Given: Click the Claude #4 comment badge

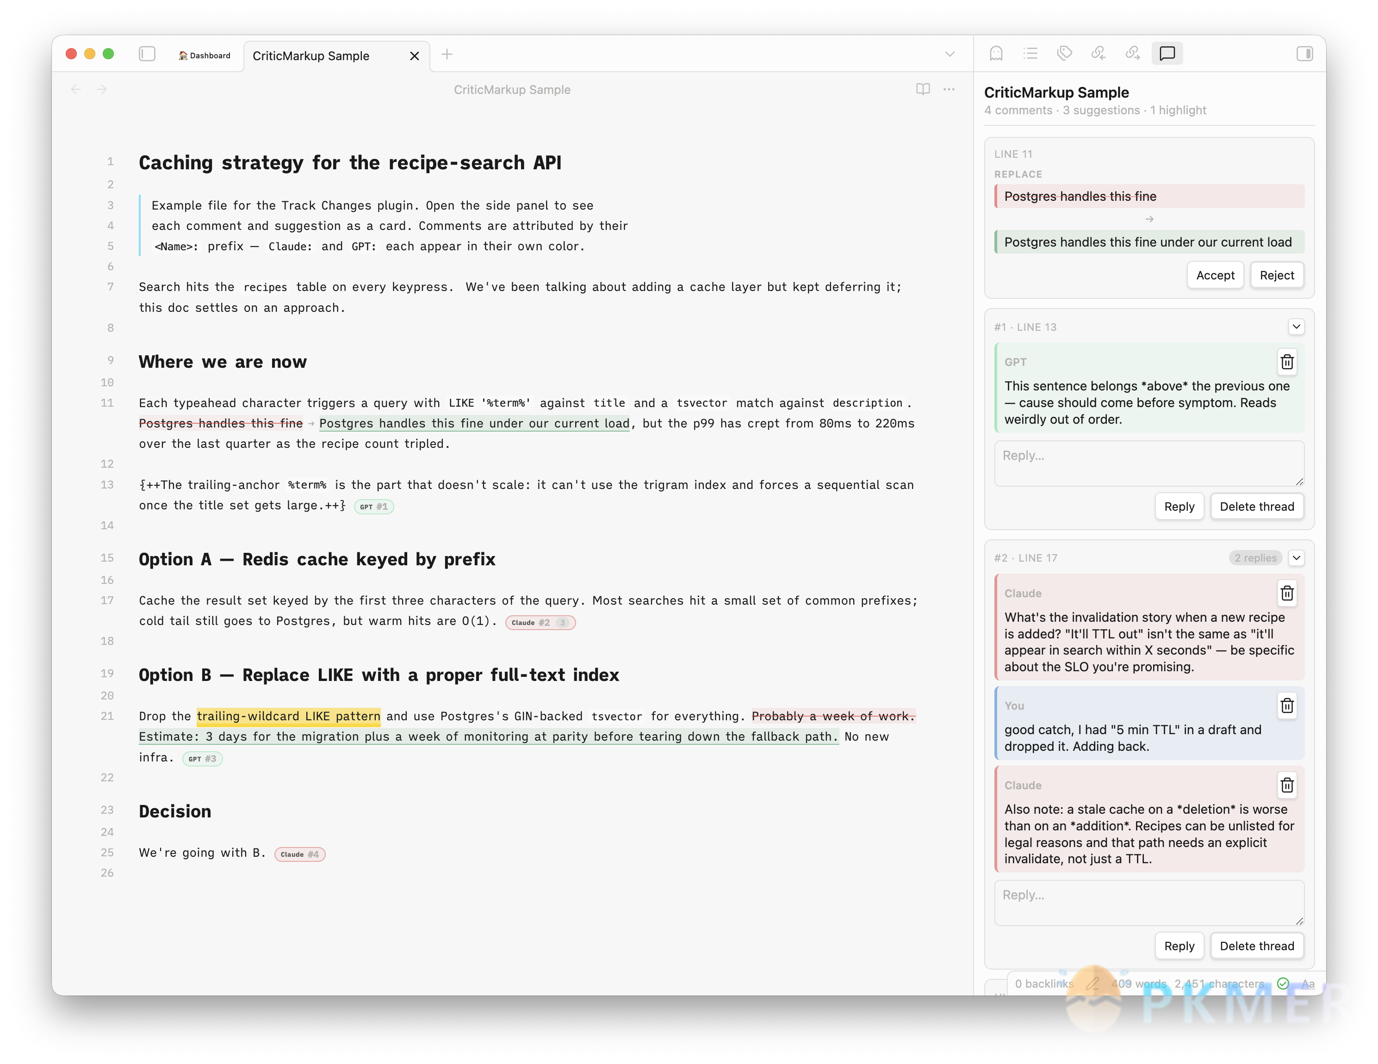Looking at the screenshot, I should pyautogui.click(x=300, y=854).
